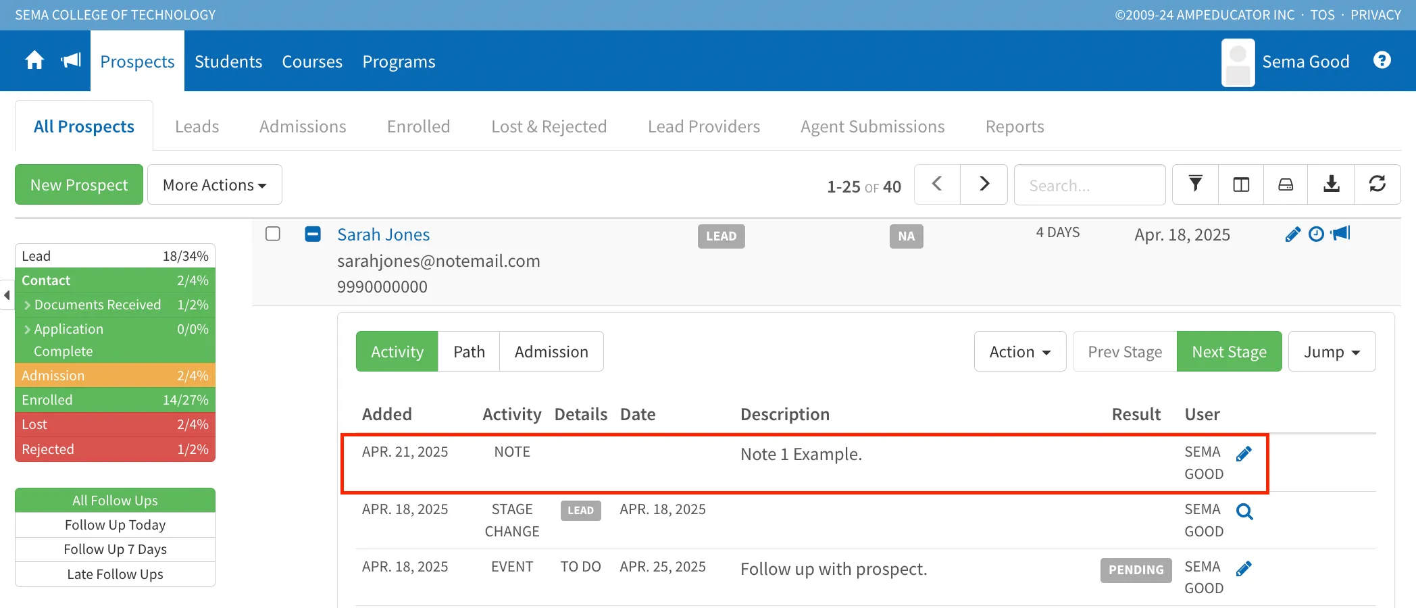Click the New Prospect button

(x=79, y=184)
